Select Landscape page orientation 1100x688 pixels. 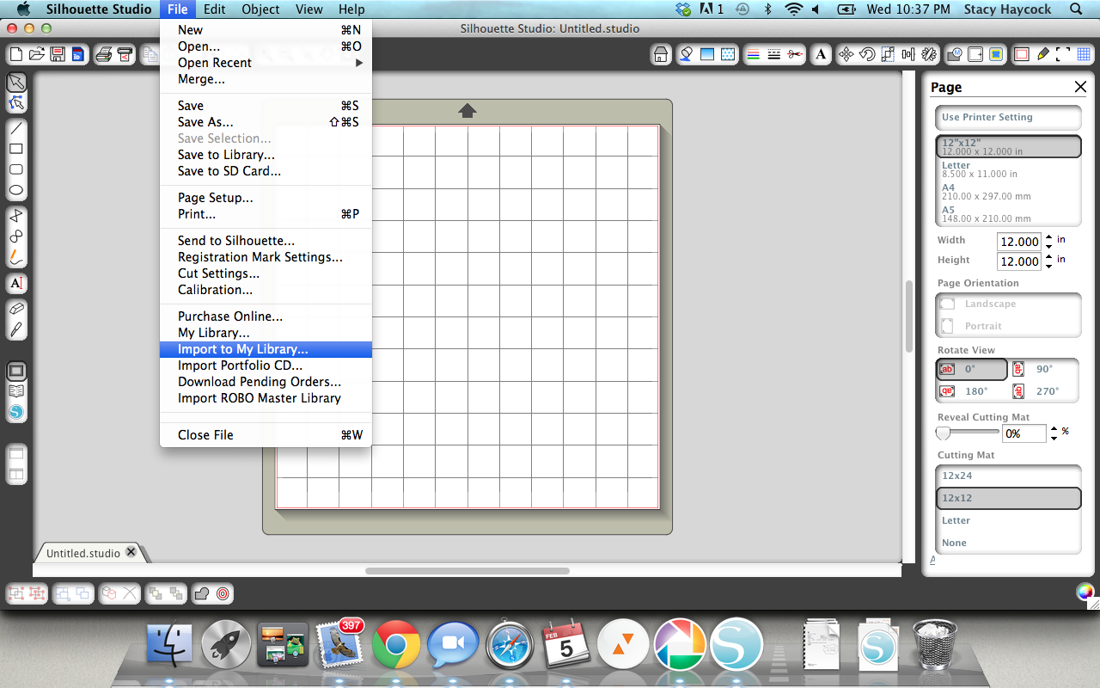(990, 303)
